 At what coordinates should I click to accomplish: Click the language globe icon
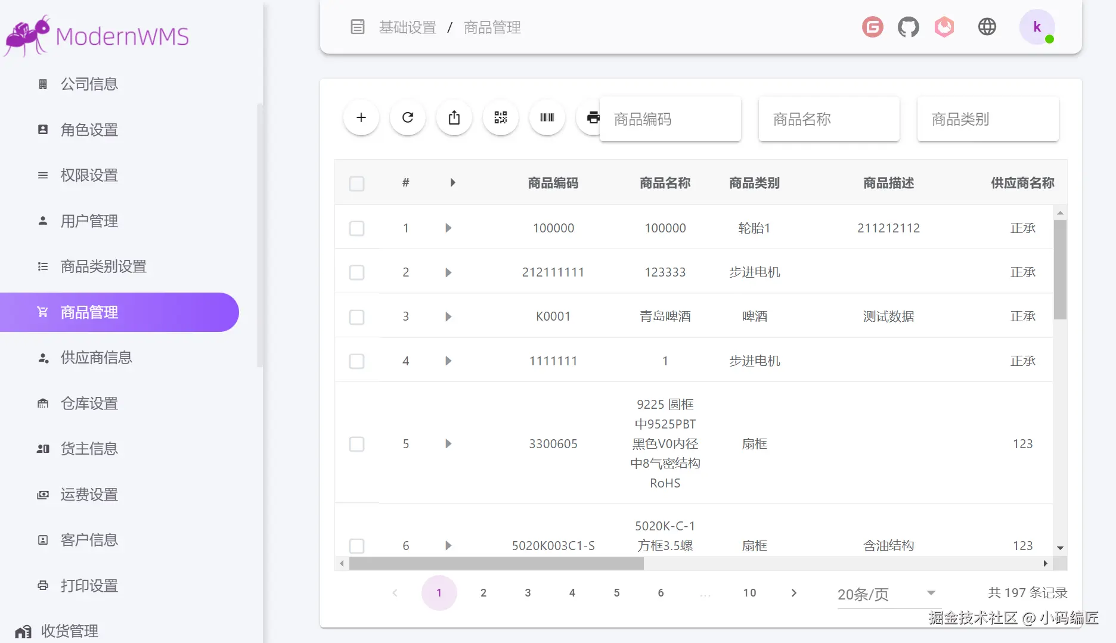(x=987, y=26)
